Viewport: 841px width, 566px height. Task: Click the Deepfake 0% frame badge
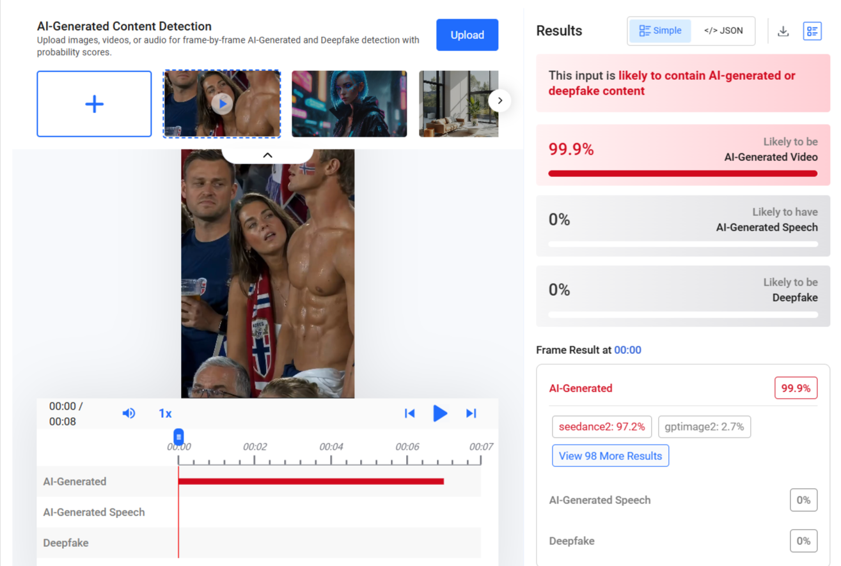point(803,541)
